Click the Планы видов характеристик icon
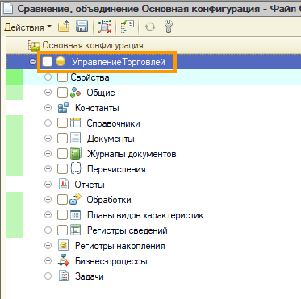Image resolution: width=301 pixels, height=299 pixels. click(x=75, y=215)
